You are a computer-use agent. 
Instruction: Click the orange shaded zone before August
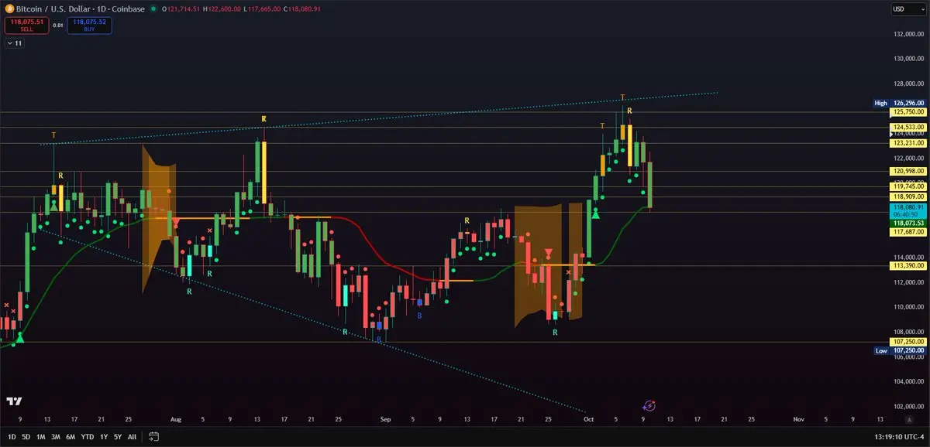157,219
